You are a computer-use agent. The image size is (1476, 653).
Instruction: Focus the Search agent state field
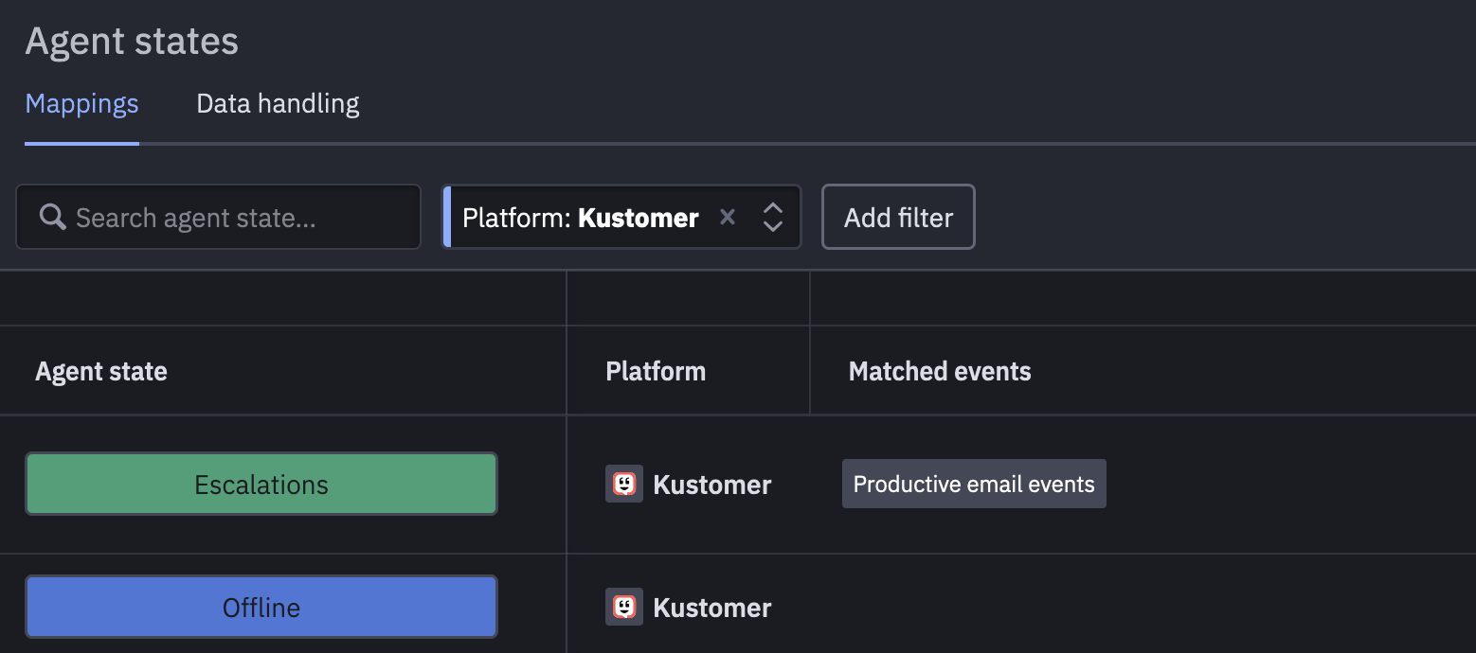click(x=218, y=217)
